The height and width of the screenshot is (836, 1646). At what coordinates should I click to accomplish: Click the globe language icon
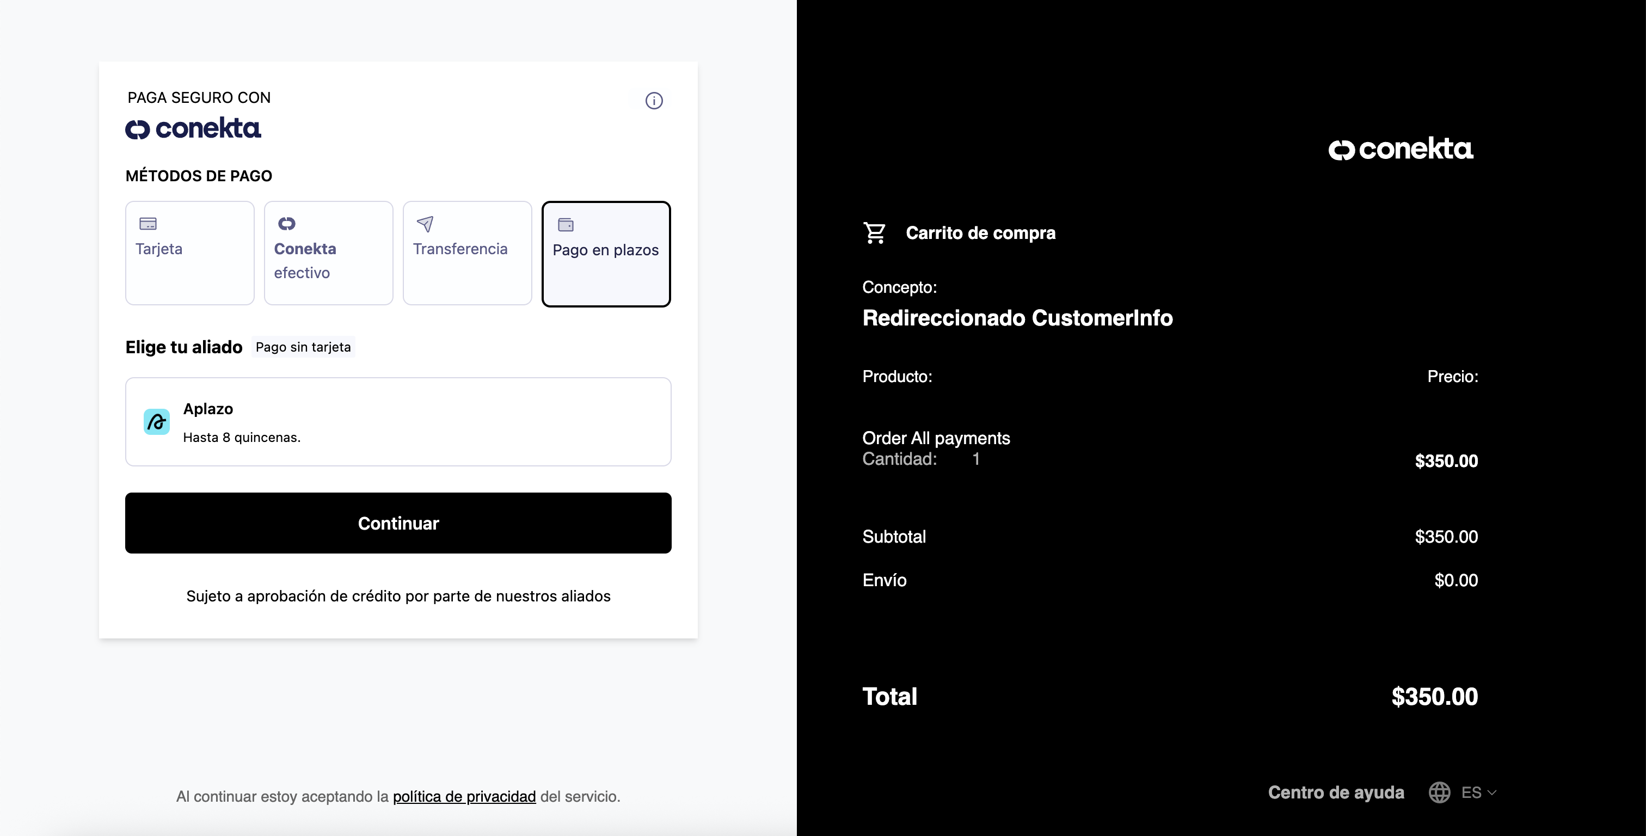(1439, 792)
